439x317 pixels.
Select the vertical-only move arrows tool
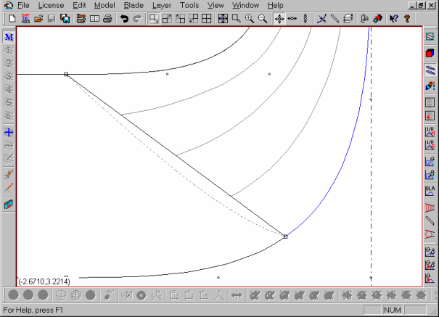(x=305, y=19)
